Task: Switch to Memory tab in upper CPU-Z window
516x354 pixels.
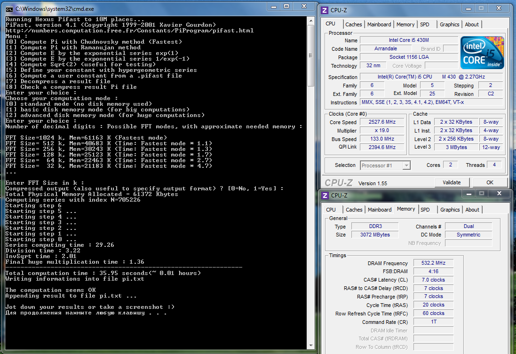Action: pyautogui.click(x=405, y=24)
